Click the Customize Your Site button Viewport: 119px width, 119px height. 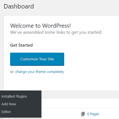(37, 59)
